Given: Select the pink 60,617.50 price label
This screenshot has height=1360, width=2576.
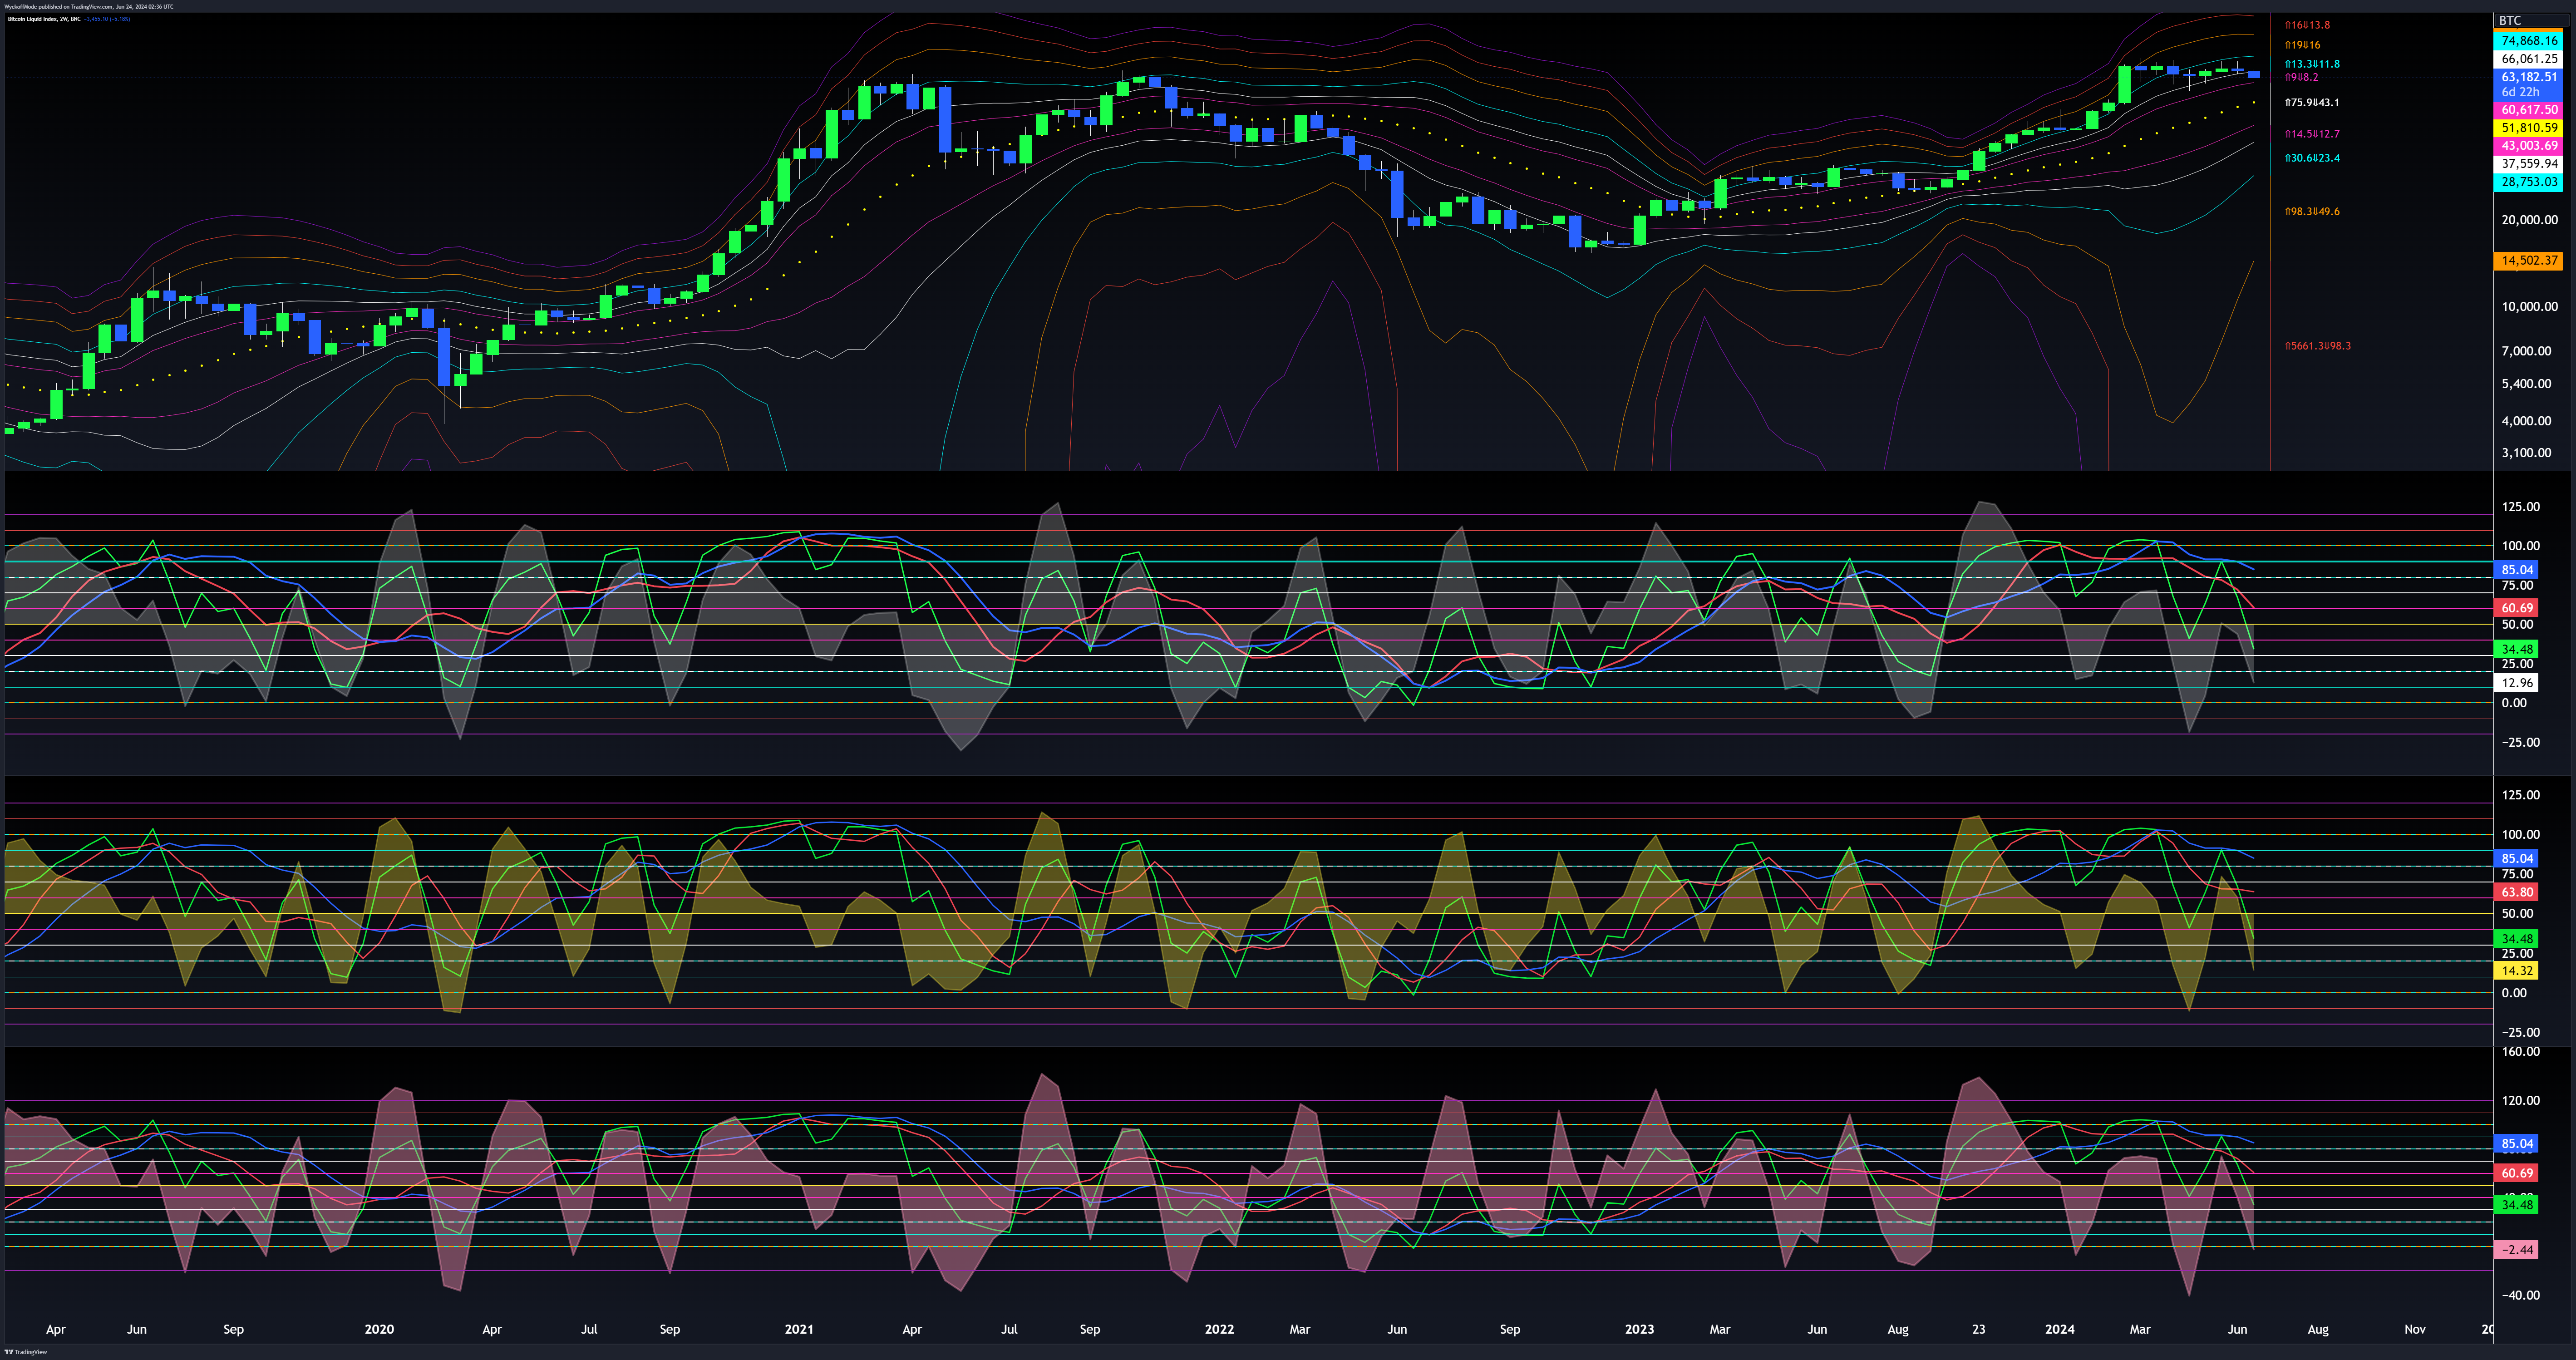Looking at the screenshot, I should (2529, 110).
